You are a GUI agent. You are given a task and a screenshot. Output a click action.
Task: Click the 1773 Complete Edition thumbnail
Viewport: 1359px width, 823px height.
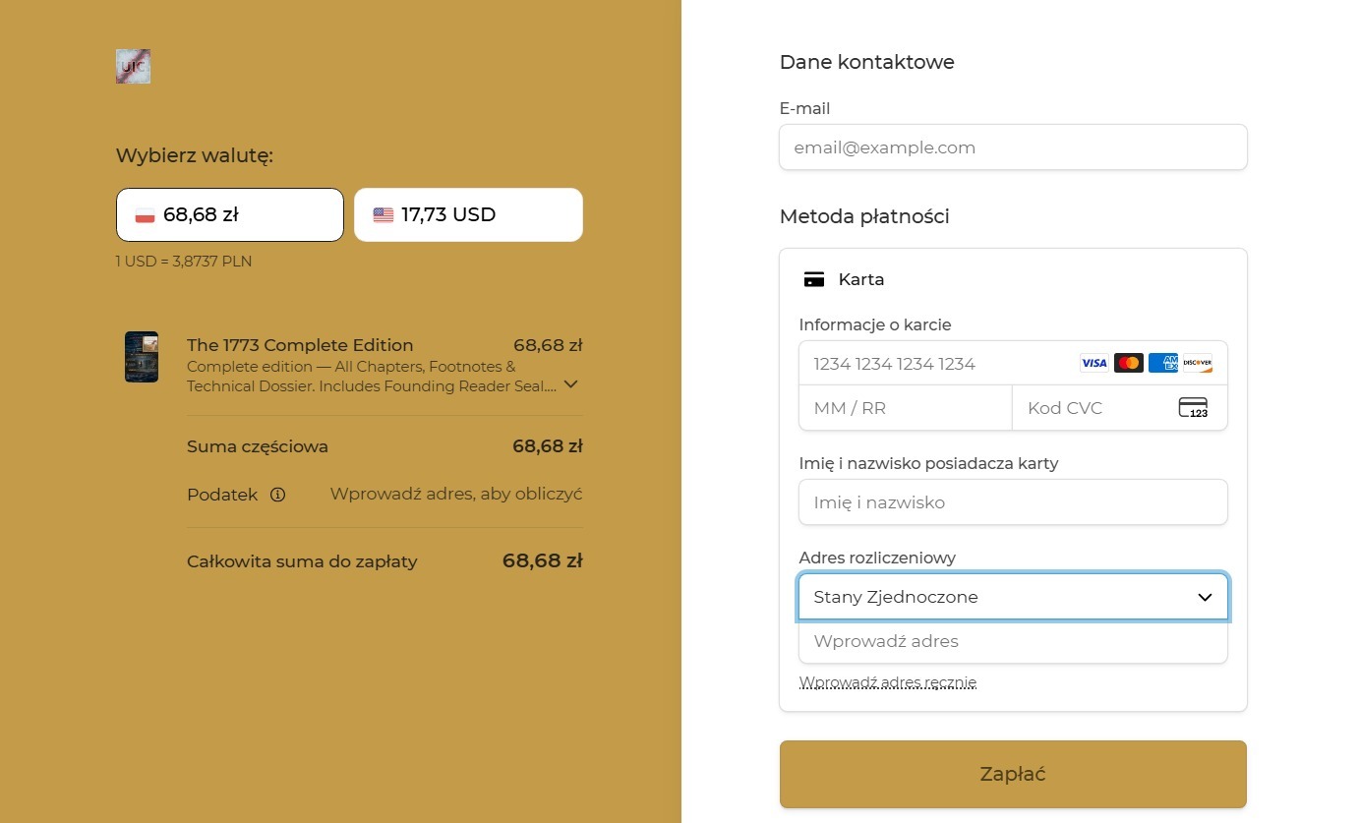point(142,357)
